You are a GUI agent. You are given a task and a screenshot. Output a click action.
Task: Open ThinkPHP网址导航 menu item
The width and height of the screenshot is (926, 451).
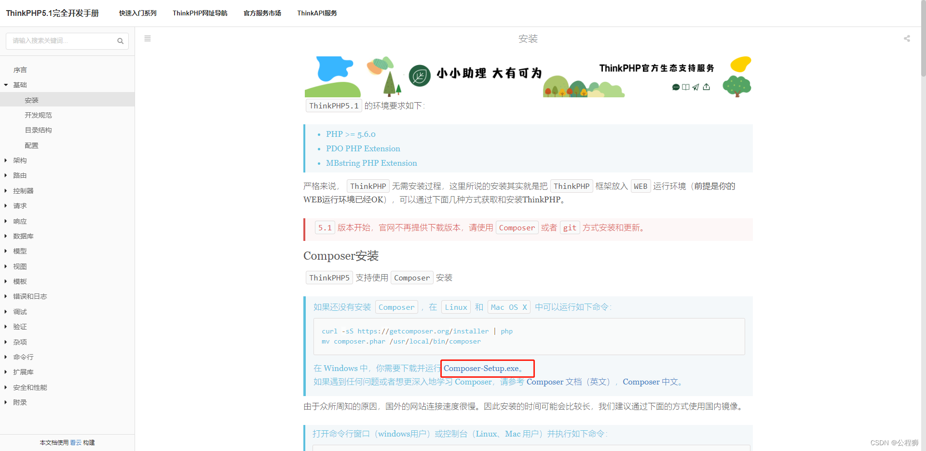tap(200, 13)
